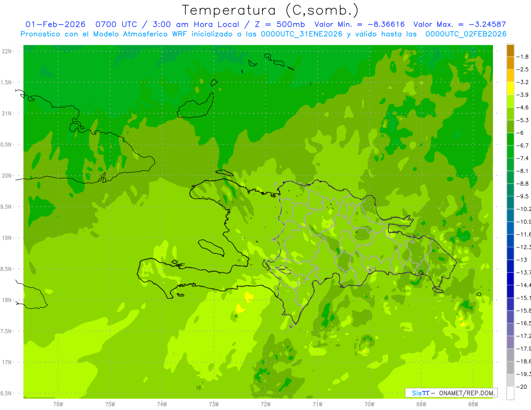Click the '-15.1' legend value
The height and width of the screenshot is (410, 531).
(524, 298)
